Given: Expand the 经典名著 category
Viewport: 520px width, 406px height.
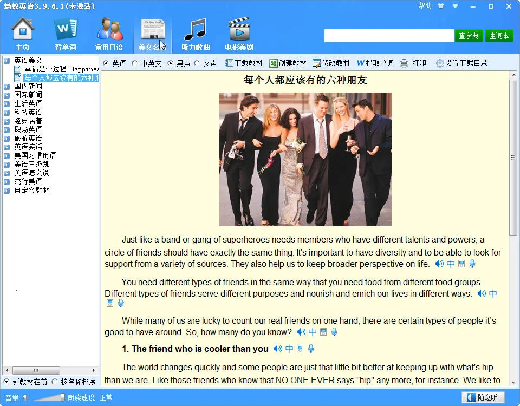Looking at the screenshot, I should 6,121.
